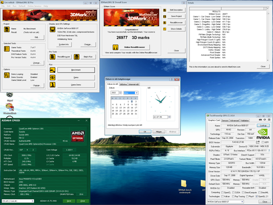Click the Batch Run icon under Pro Tools
The width and height of the screenshot is (273, 205).
tap(77, 57)
